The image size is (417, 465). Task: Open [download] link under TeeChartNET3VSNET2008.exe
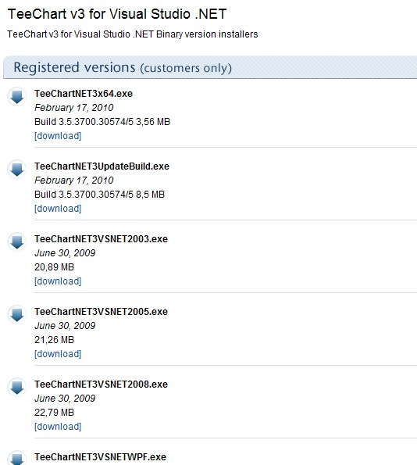58,427
